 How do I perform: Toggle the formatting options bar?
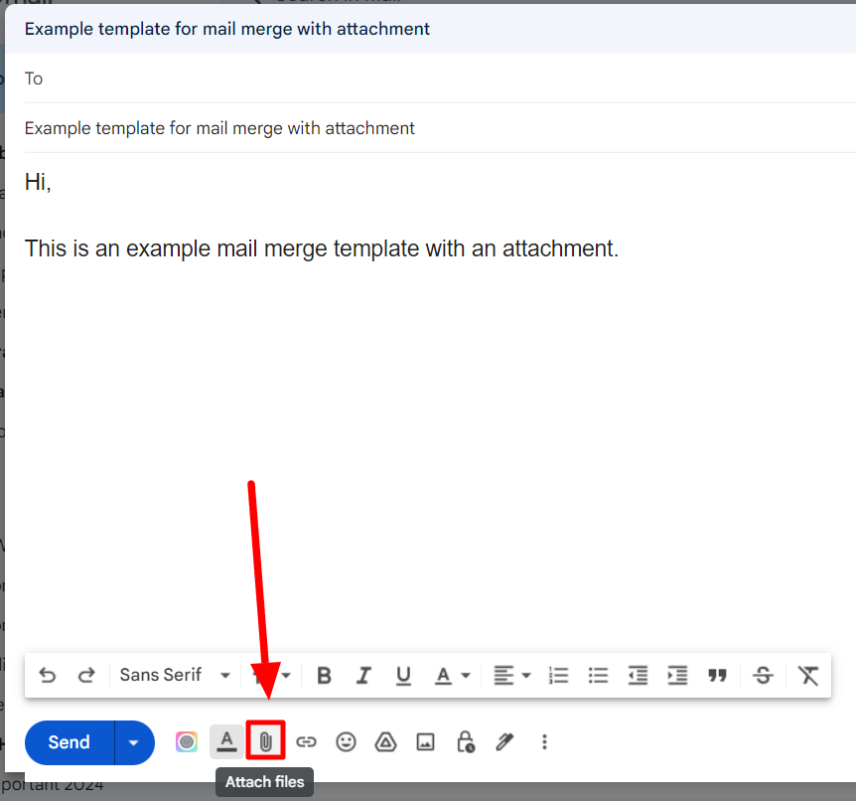tap(226, 742)
